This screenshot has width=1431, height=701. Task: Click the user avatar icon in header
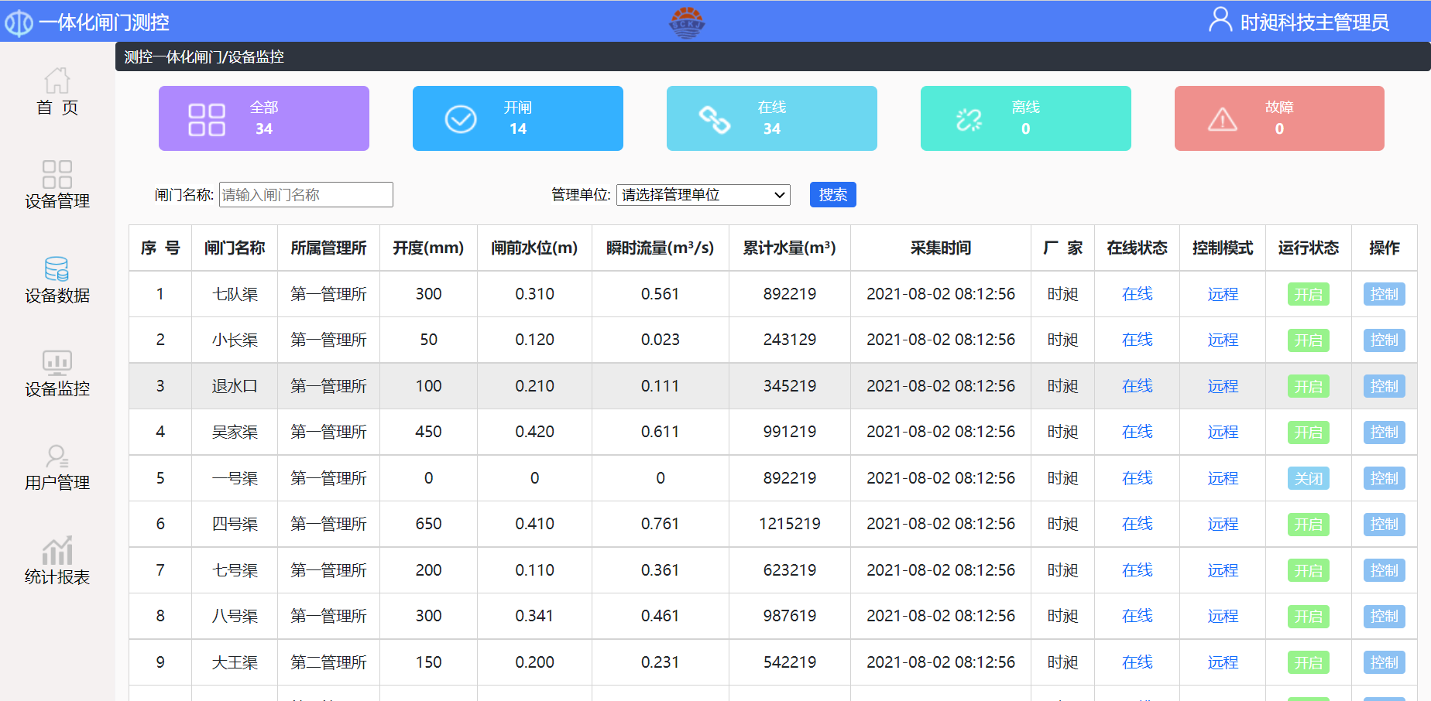(1220, 20)
